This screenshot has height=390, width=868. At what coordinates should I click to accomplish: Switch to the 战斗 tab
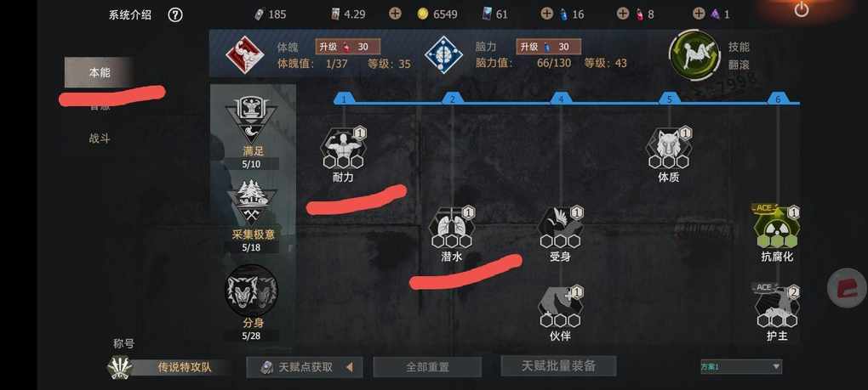[99, 138]
